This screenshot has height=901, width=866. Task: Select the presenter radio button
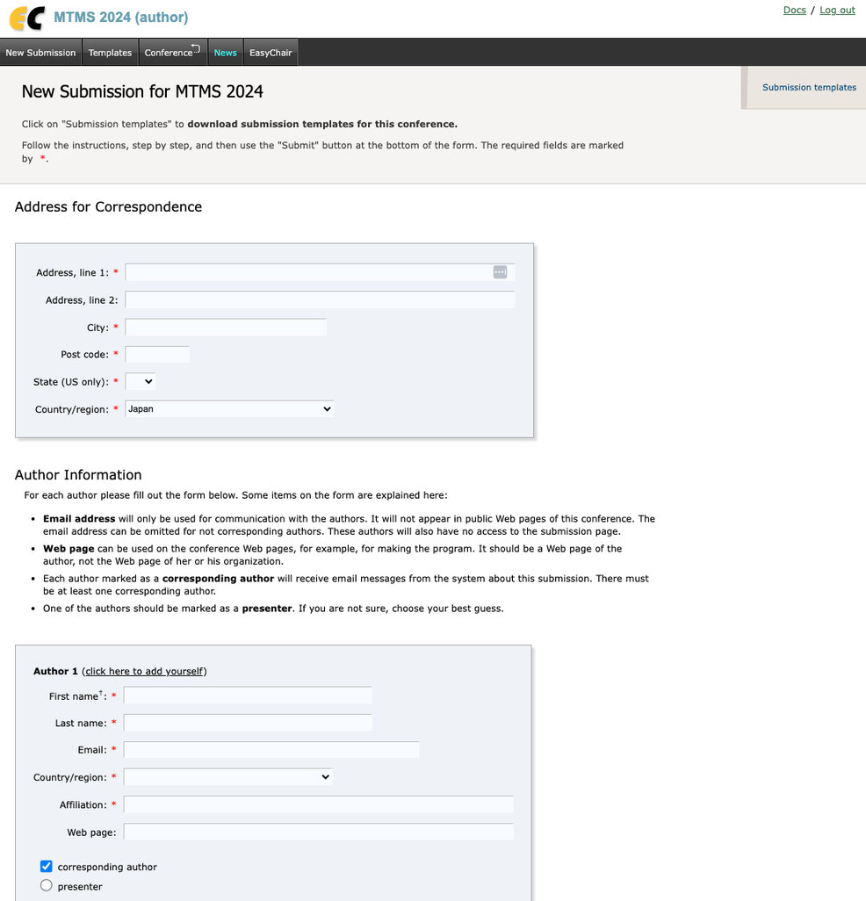[x=47, y=885]
